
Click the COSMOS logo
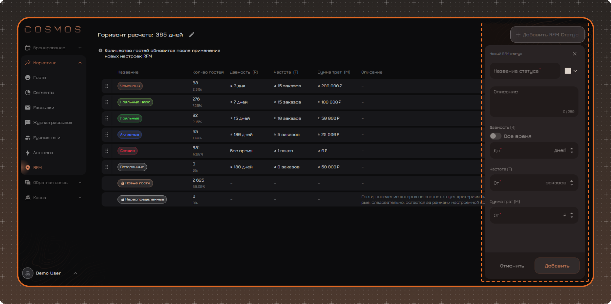(53, 30)
